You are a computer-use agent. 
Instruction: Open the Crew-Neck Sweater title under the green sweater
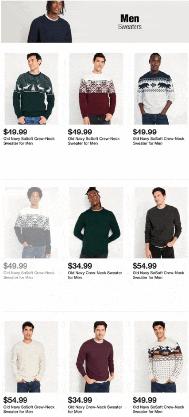coord(95,275)
